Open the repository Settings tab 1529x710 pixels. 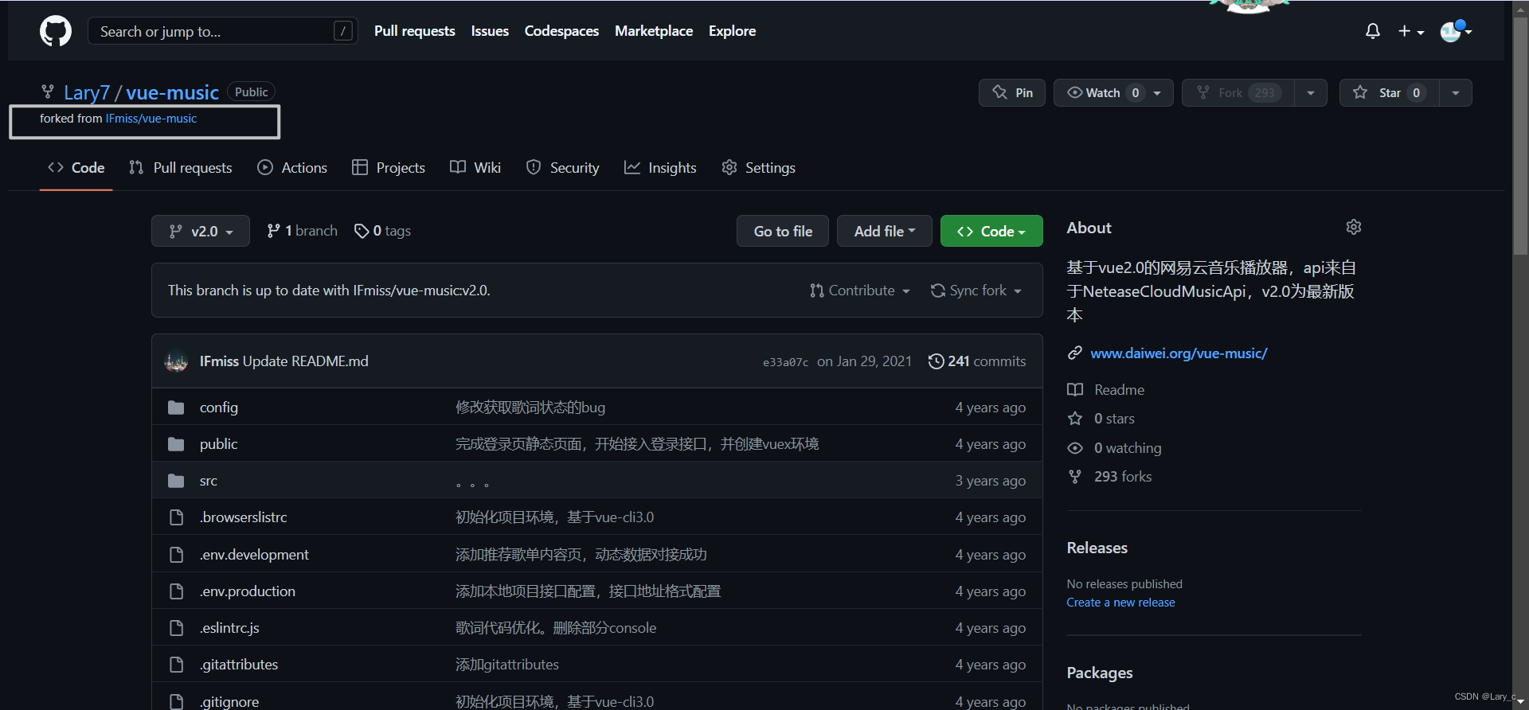click(759, 168)
